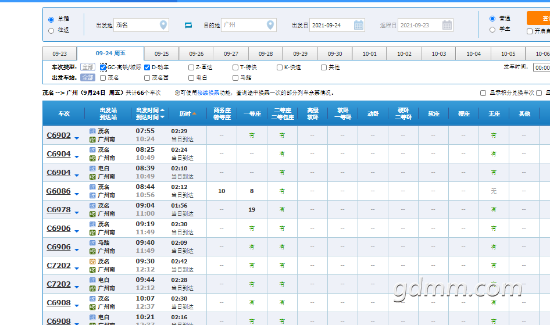Click the location pin in 出发地 field

point(163,25)
